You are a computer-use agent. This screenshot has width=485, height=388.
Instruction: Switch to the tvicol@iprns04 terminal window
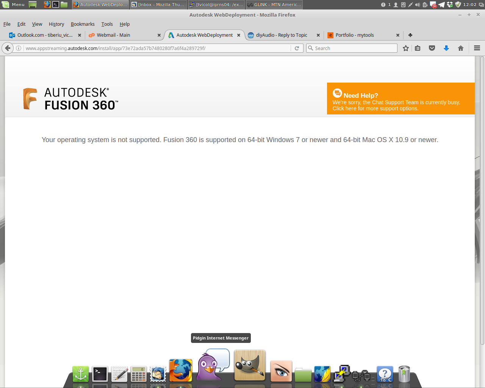pyautogui.click(x=216, y=5)
